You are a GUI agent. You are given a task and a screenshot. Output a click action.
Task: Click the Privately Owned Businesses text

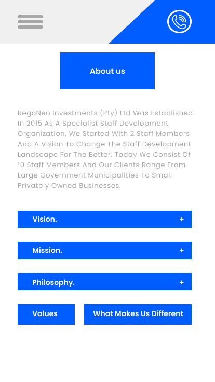pos(69,186)
